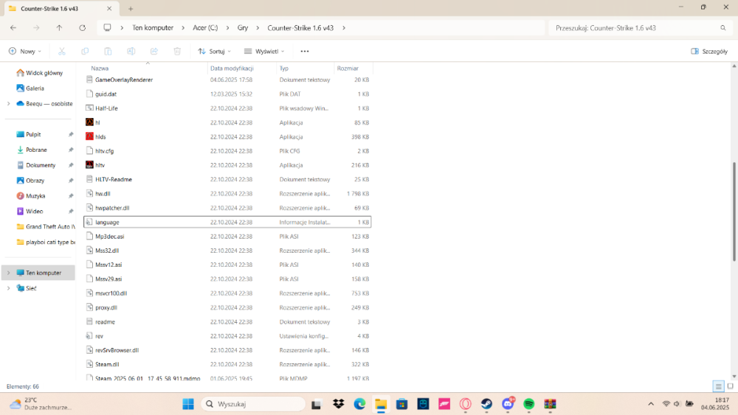738x415 pixels.
Task: Click the Rename icon in toolbar
Action: tap(131, 51)
